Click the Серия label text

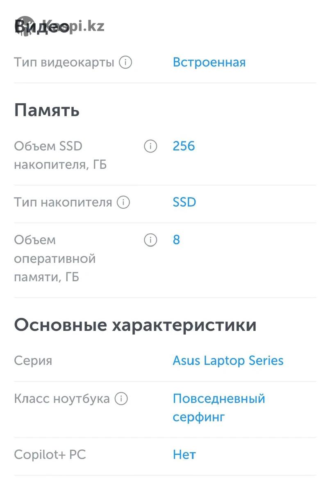[x=33, y=361]
